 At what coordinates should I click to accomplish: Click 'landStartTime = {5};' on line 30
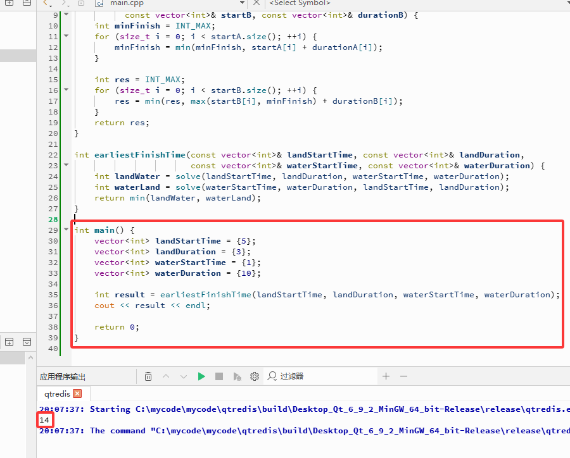pyautogui.click(x=205, y=241)
